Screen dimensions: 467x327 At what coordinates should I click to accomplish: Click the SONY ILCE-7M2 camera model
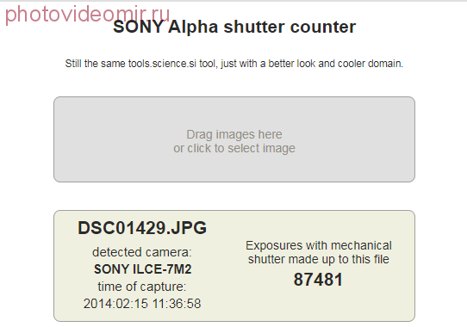click(x=143, y=269)
